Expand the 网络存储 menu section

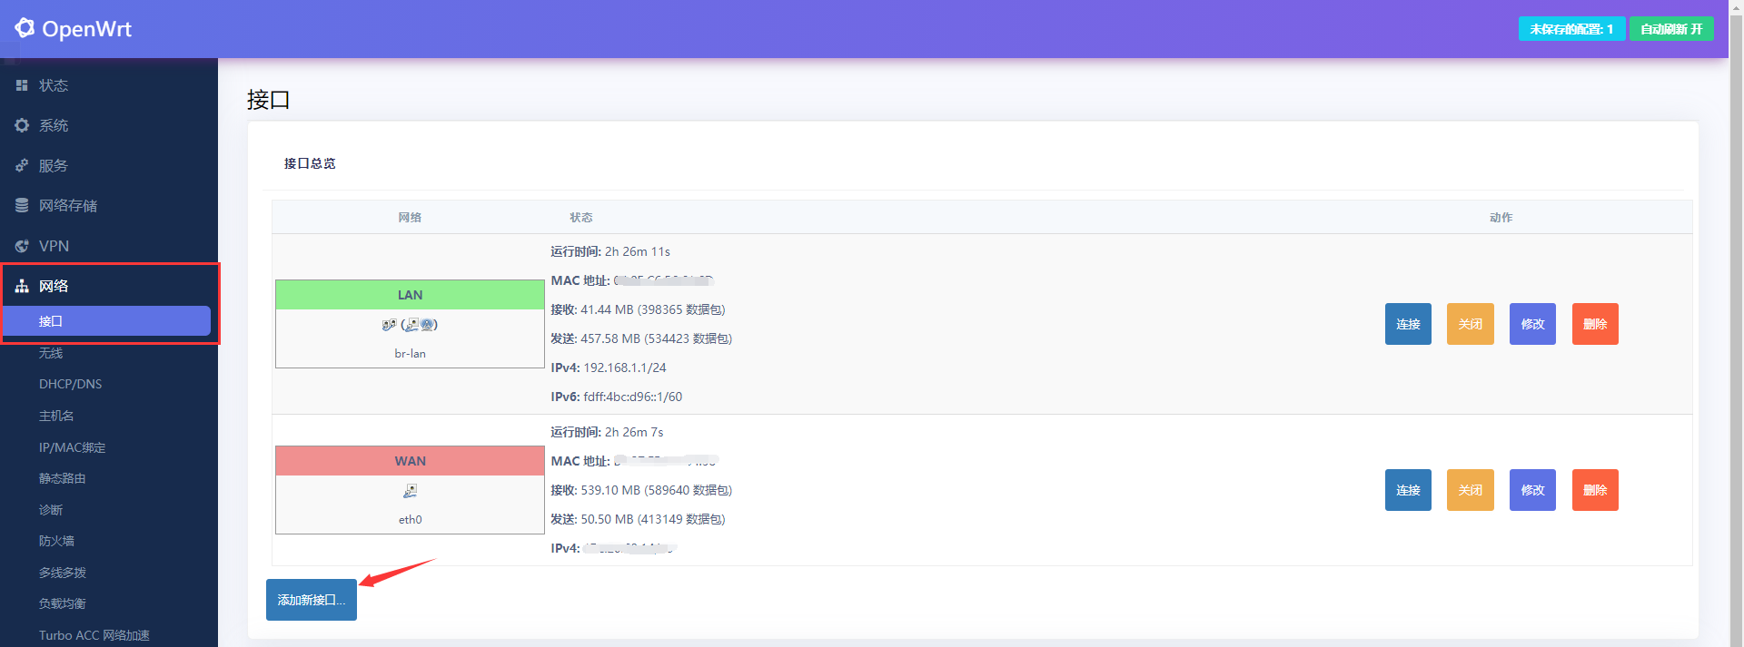(x=68, y=206)
